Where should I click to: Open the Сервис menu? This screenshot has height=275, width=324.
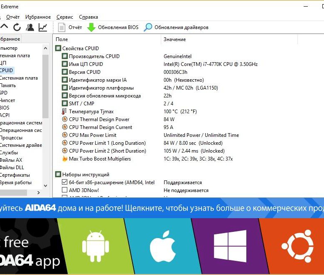pyautogui.click(x=64, y=17)
